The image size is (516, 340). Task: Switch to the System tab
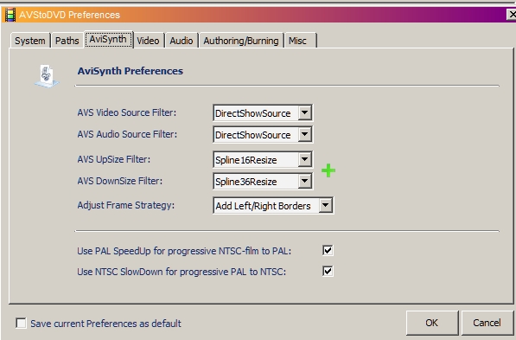30,41
